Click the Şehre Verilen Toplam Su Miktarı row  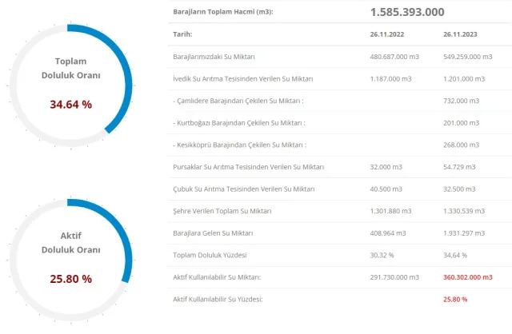(339, 211)
